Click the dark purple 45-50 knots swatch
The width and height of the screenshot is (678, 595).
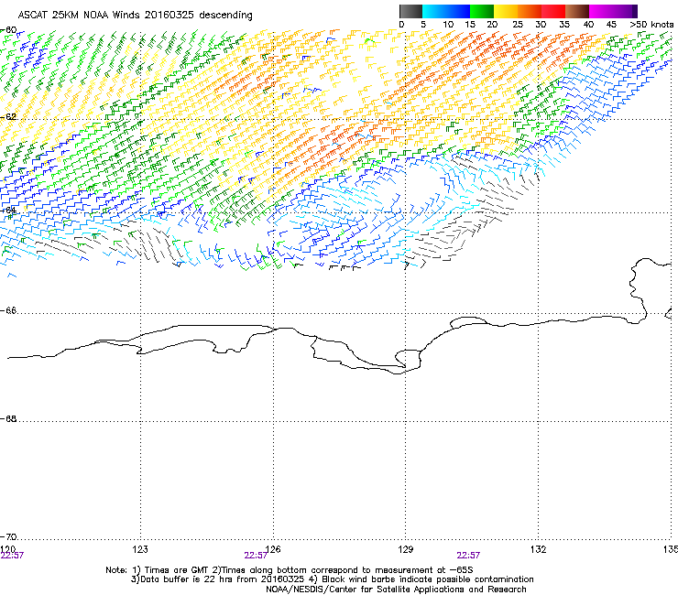pos(625,11)
